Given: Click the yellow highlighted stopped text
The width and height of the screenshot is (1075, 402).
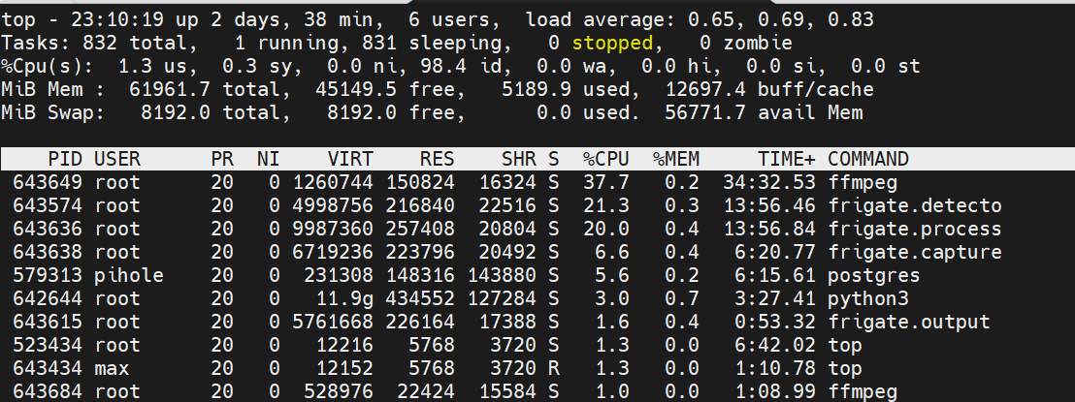Looking at the screenshot, I should (x=612, y=44).
